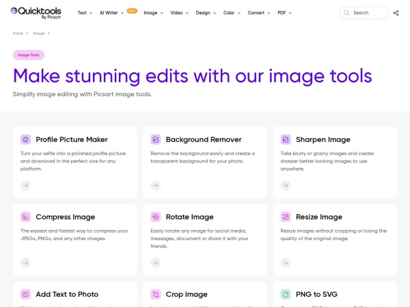The width and height of the screenshot is (410, 307).
Task: Open the AI Writer dropdown
Action: (111, 13)
